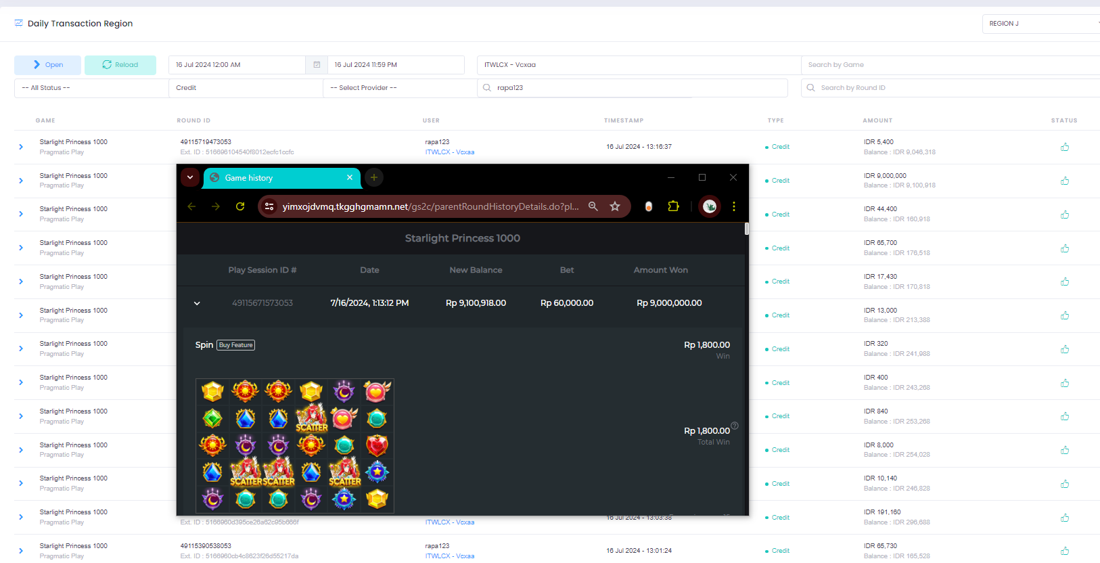
Task: Open the REGION J selector
Action: point(1041,24)
